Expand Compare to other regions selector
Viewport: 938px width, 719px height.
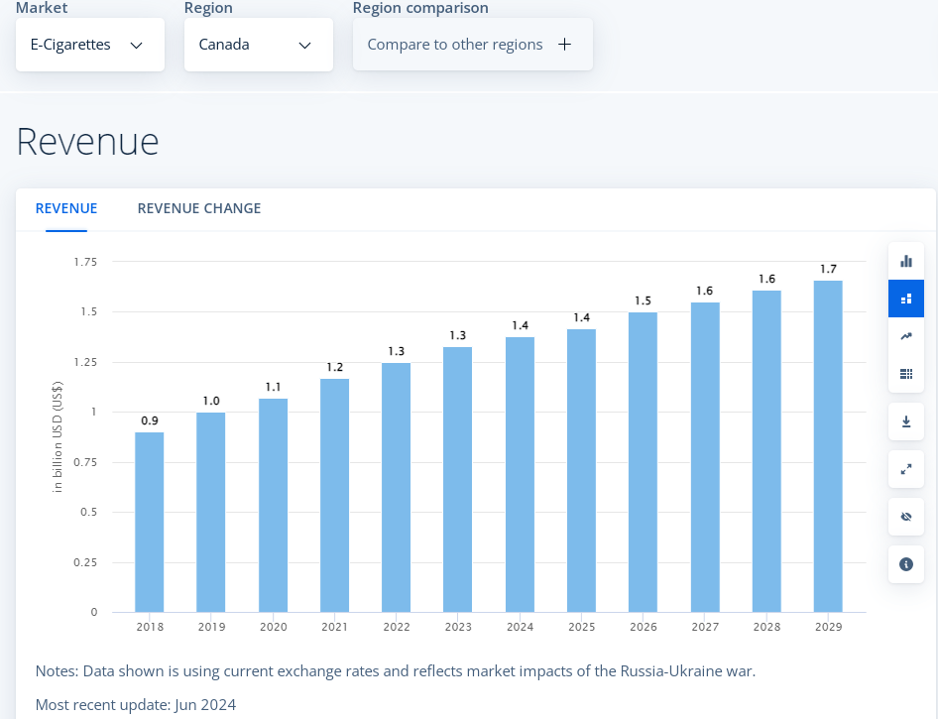tap(472, 45)
